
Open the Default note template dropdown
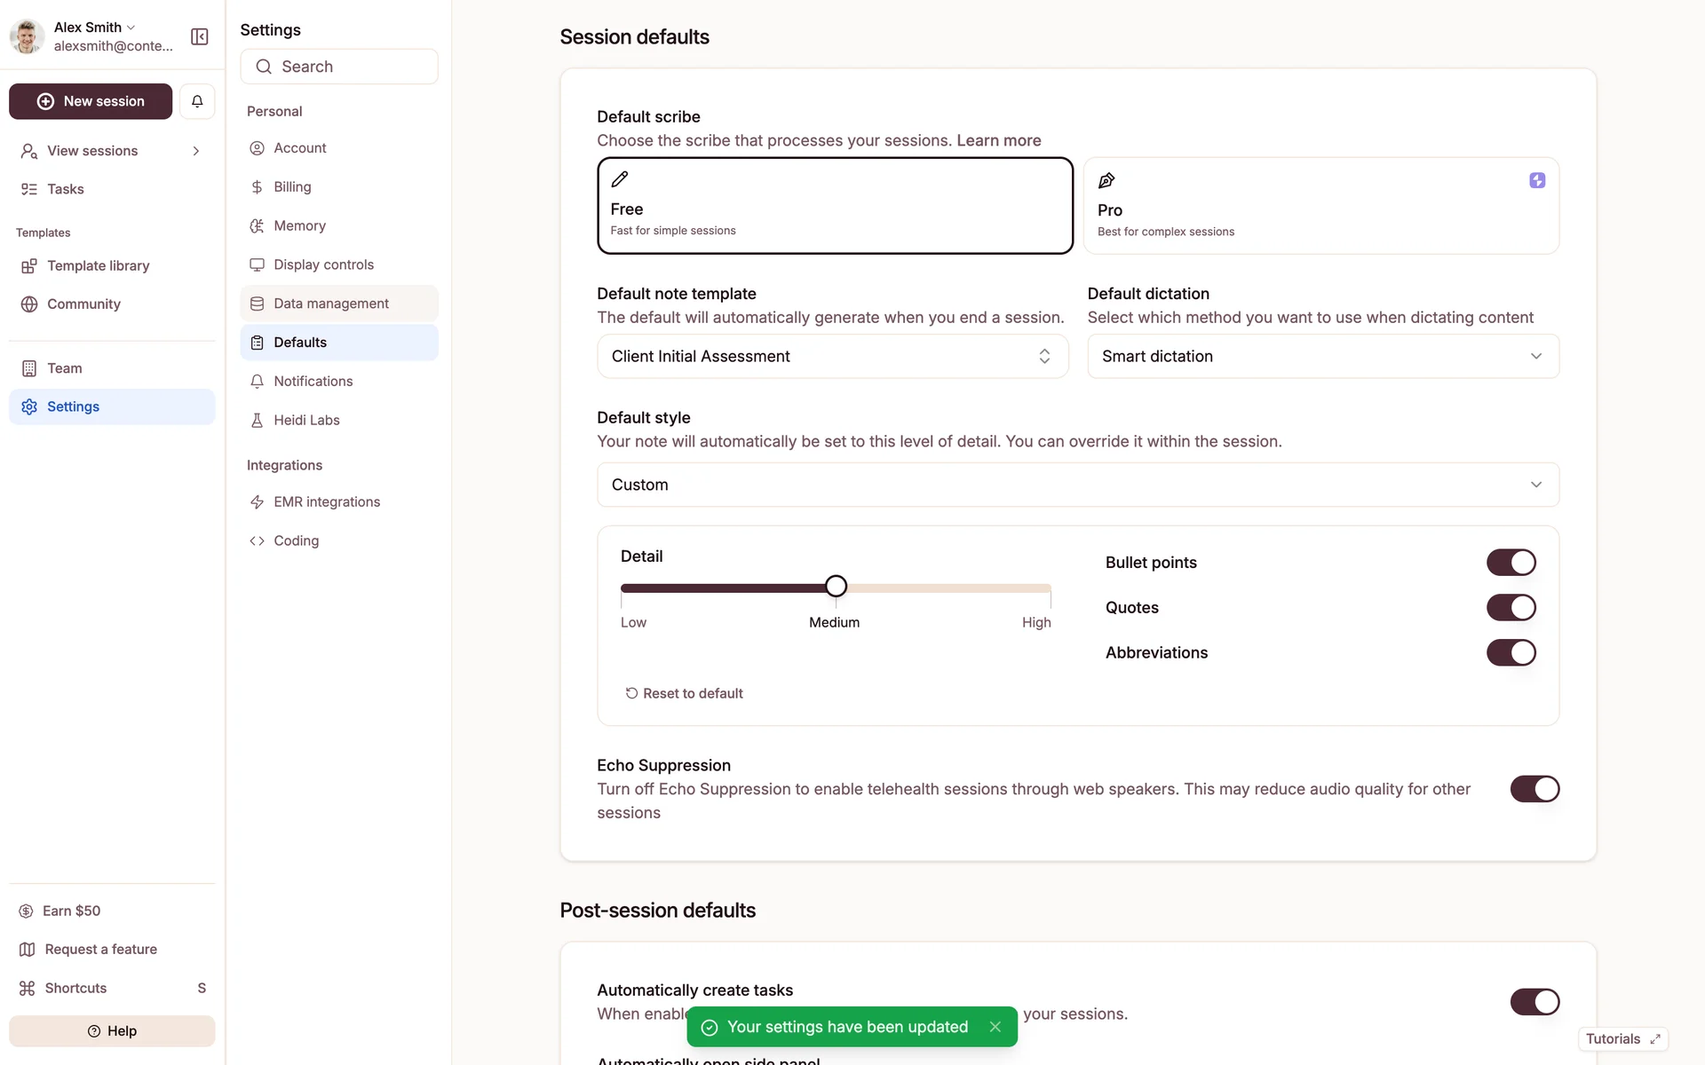coord(832,356)
